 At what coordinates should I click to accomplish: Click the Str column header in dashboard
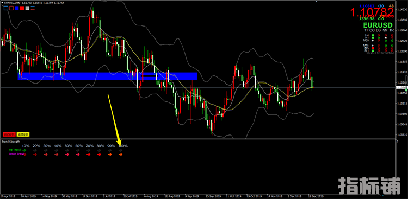[385, 30]
